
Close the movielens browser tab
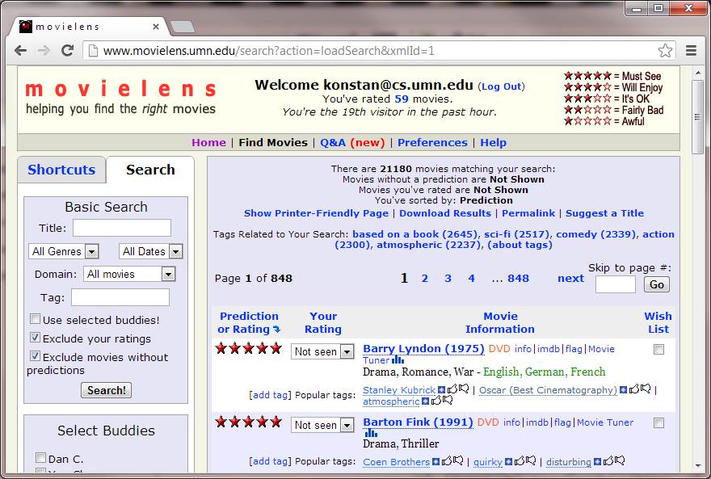pyautogui.click(x=155, y=27)
